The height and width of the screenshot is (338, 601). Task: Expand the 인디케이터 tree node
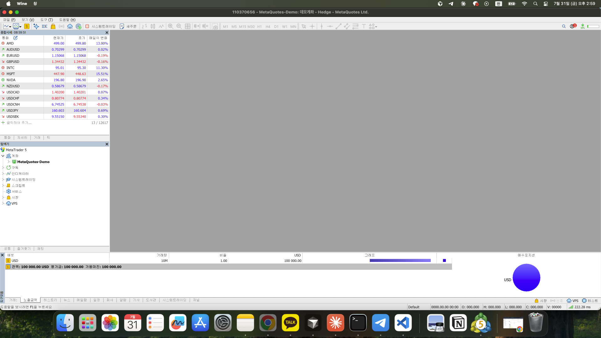3,174
